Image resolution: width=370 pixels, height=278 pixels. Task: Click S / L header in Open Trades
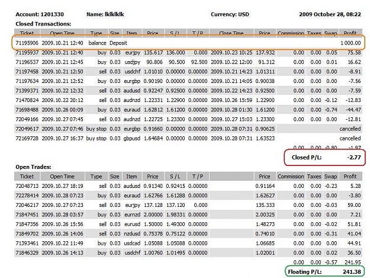tap(175, 177)
